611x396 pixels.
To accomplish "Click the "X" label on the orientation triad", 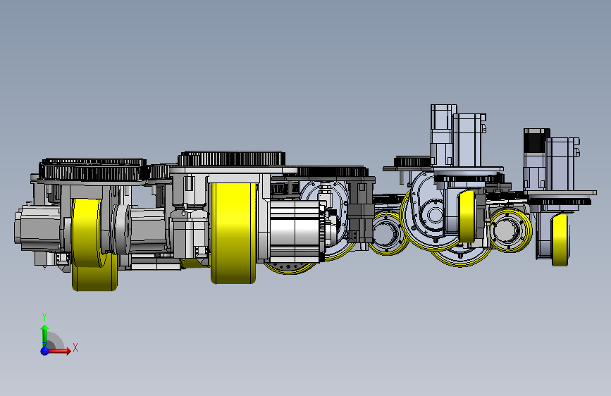I will click(75, 347).
